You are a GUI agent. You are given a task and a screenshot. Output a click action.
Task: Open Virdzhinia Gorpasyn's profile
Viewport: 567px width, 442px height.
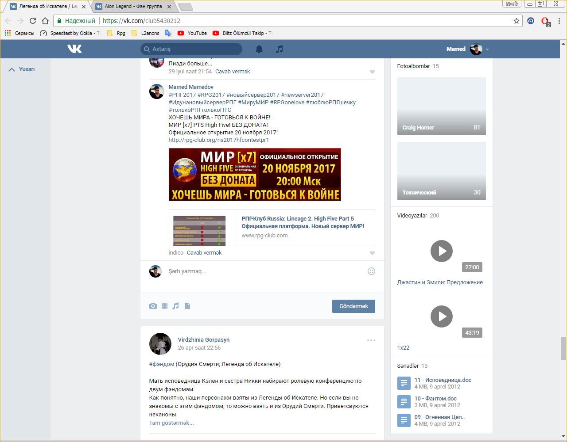[x=204, y=340]
